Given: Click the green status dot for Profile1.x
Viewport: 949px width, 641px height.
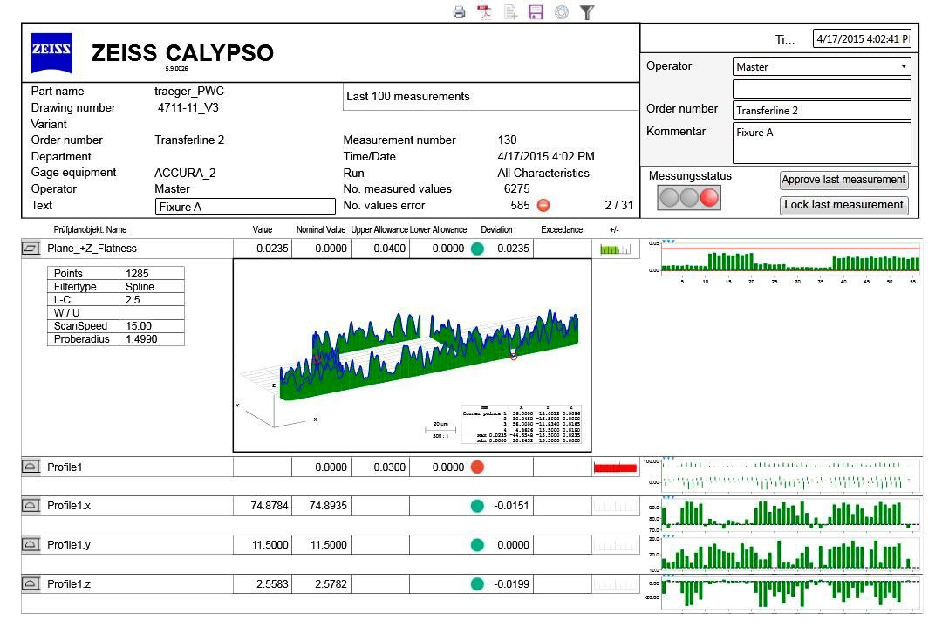Looking at the screenshot, I should click(x=477, y=506).
